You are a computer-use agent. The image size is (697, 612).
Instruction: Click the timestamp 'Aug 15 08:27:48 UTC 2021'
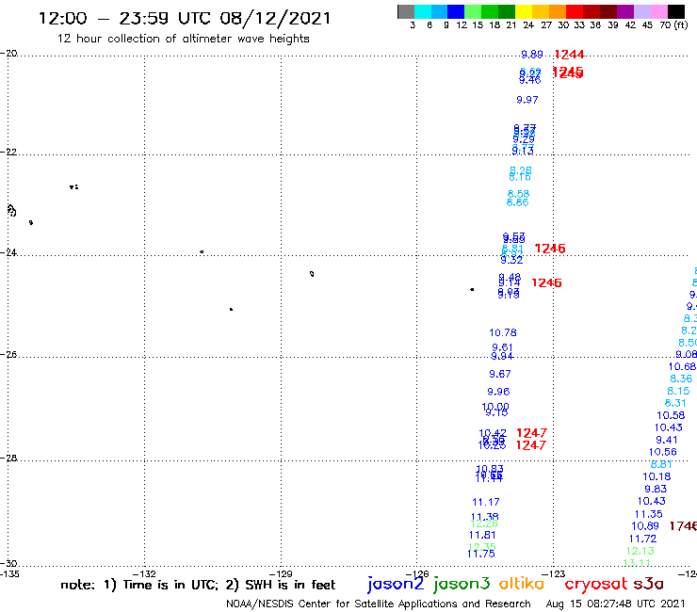(x=615, y=604)
